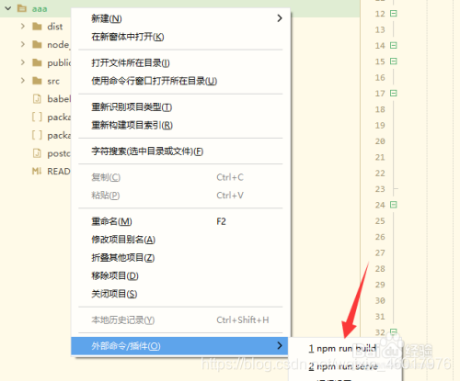Click the first package JSON bracket icon
Viewport: 460px width, 381px height.
(37, 117)
